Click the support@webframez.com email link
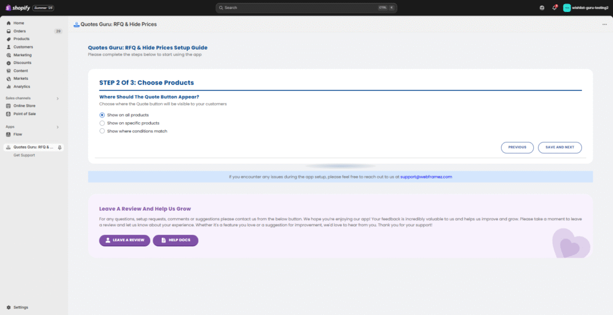 [426, 177]
